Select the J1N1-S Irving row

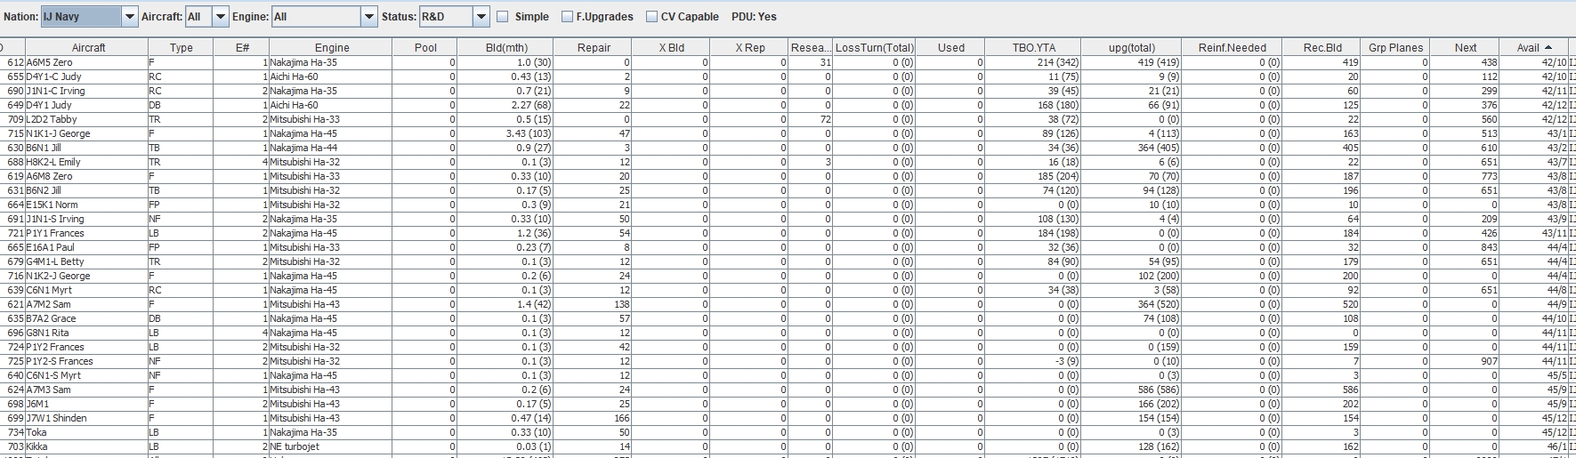click(788, 219)
